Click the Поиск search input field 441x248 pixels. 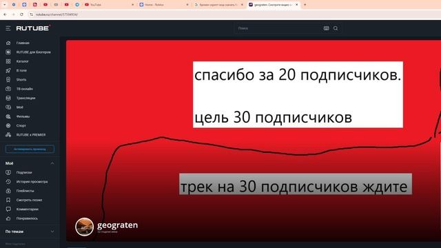pyautogui.click(x=278, y=28)
